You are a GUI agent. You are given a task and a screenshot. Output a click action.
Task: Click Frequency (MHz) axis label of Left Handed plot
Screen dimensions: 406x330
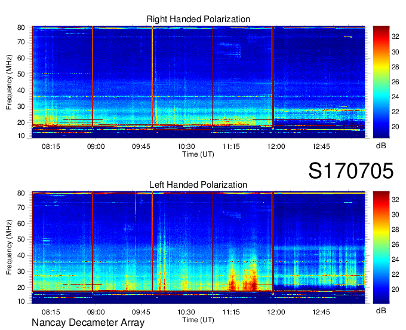point(9,247)
